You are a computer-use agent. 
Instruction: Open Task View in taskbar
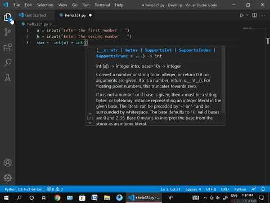[44, 198]
